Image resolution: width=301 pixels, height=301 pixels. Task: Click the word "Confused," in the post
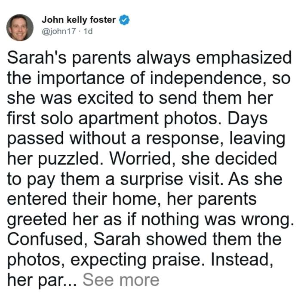pos(47,240)
